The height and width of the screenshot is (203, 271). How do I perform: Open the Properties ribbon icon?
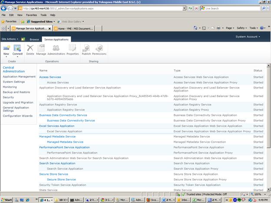pyautogui.click(x=73, y=48)
